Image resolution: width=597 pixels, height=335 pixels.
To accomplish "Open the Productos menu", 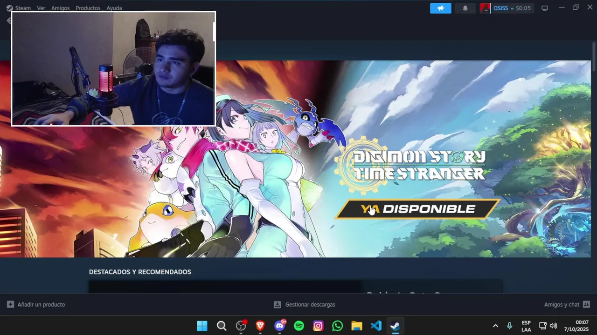I will point(88,8).
